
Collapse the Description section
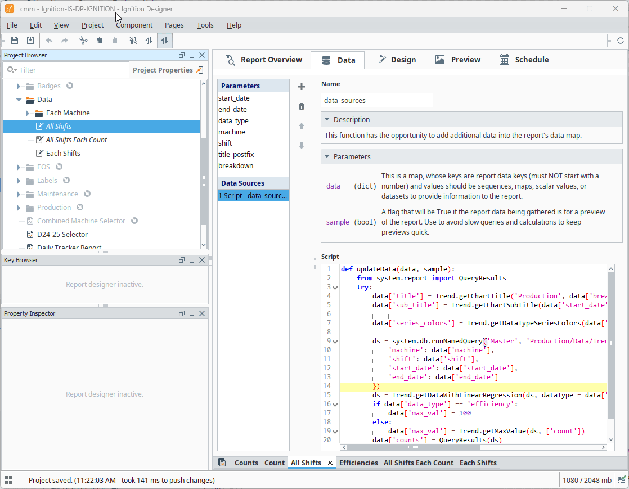point(327,119)
